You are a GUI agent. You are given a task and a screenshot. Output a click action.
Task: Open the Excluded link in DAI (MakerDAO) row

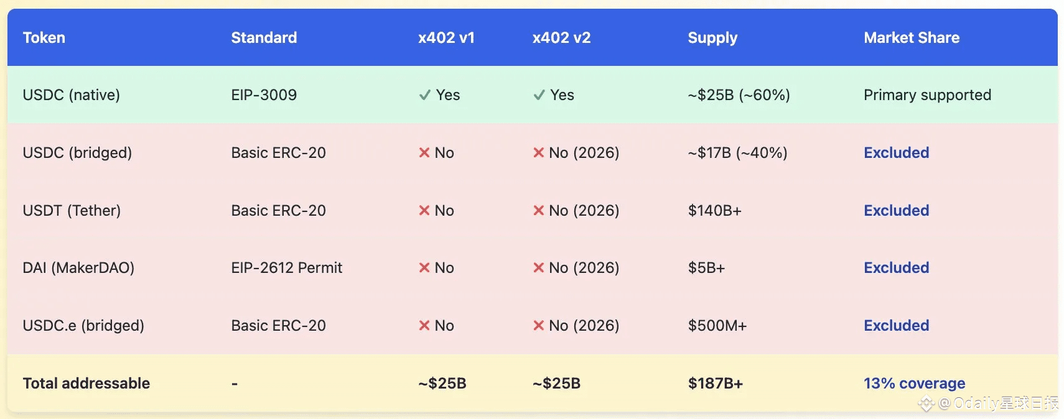click(x=896, y=268)
